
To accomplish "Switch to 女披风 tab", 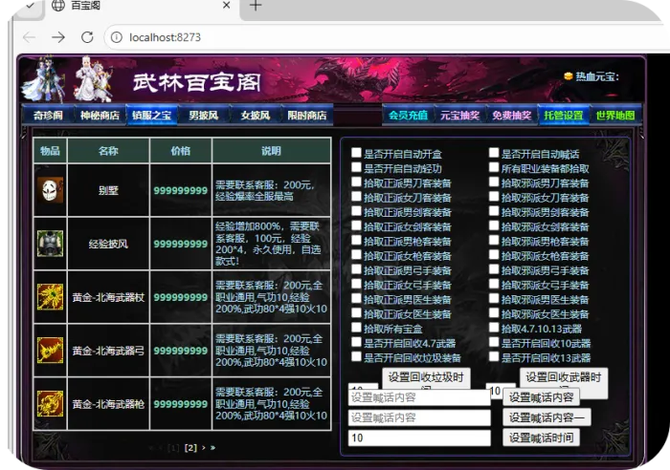I will coord(256,116).
